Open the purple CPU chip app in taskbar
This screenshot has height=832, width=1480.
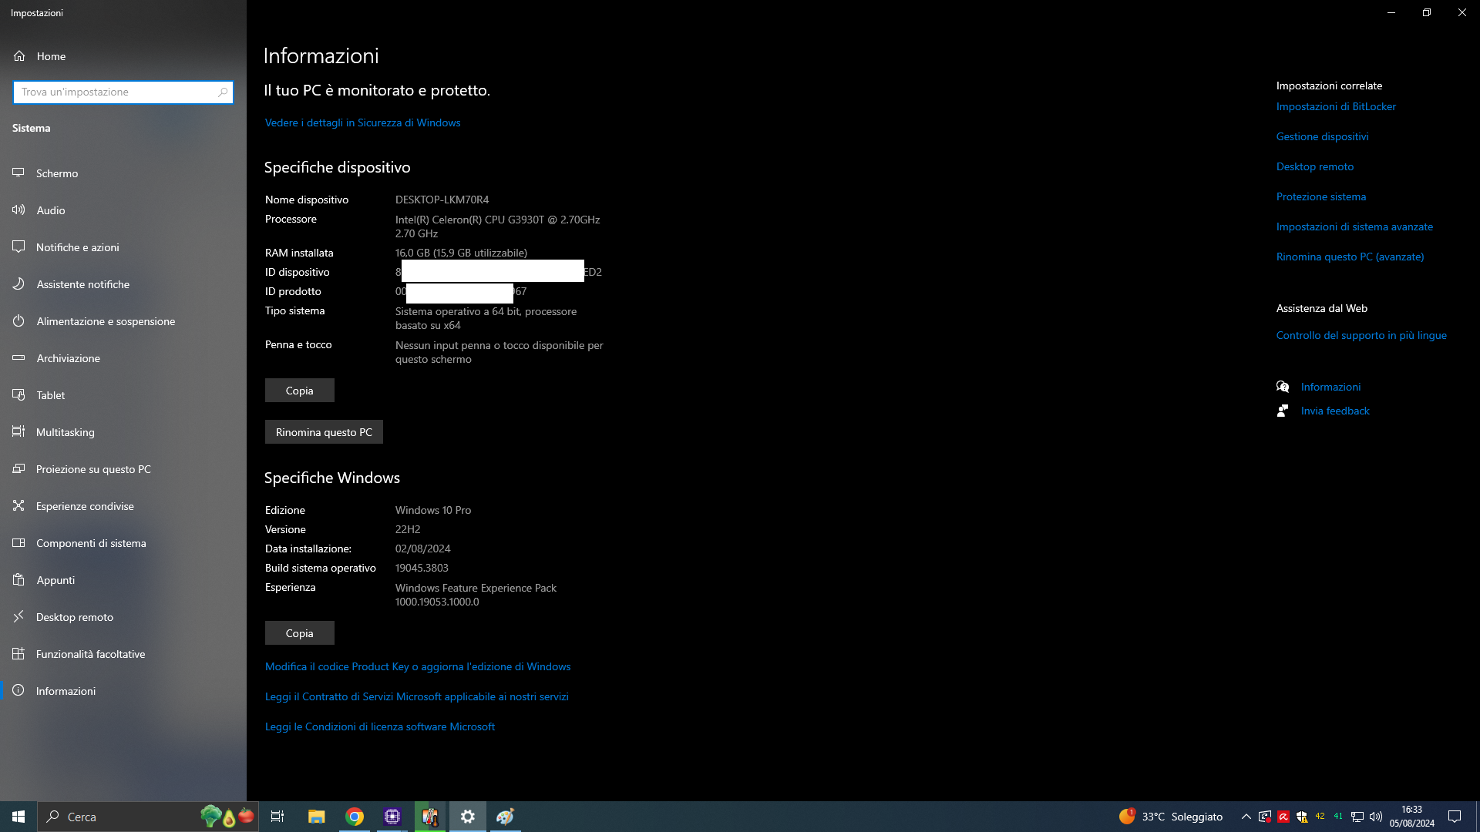click(x=392, y=817)
